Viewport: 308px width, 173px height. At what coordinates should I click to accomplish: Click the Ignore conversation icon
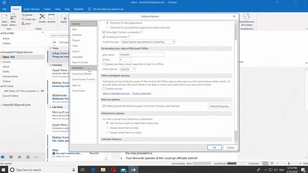coord(23,15)
